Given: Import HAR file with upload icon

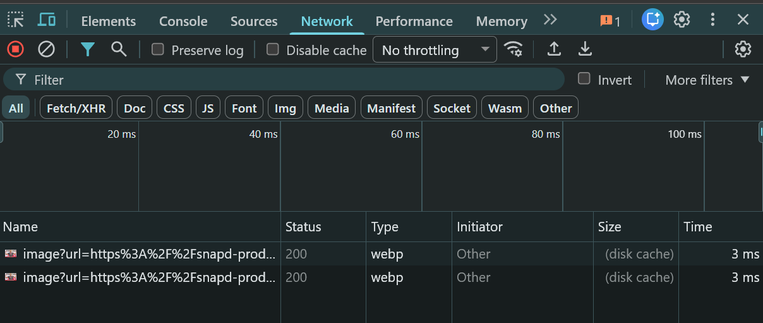Looking at the screenshot, I should pos(554,49).
